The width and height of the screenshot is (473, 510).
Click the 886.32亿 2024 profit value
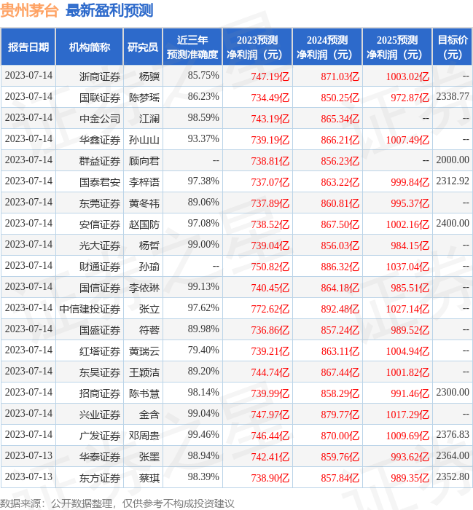[340, 267]
